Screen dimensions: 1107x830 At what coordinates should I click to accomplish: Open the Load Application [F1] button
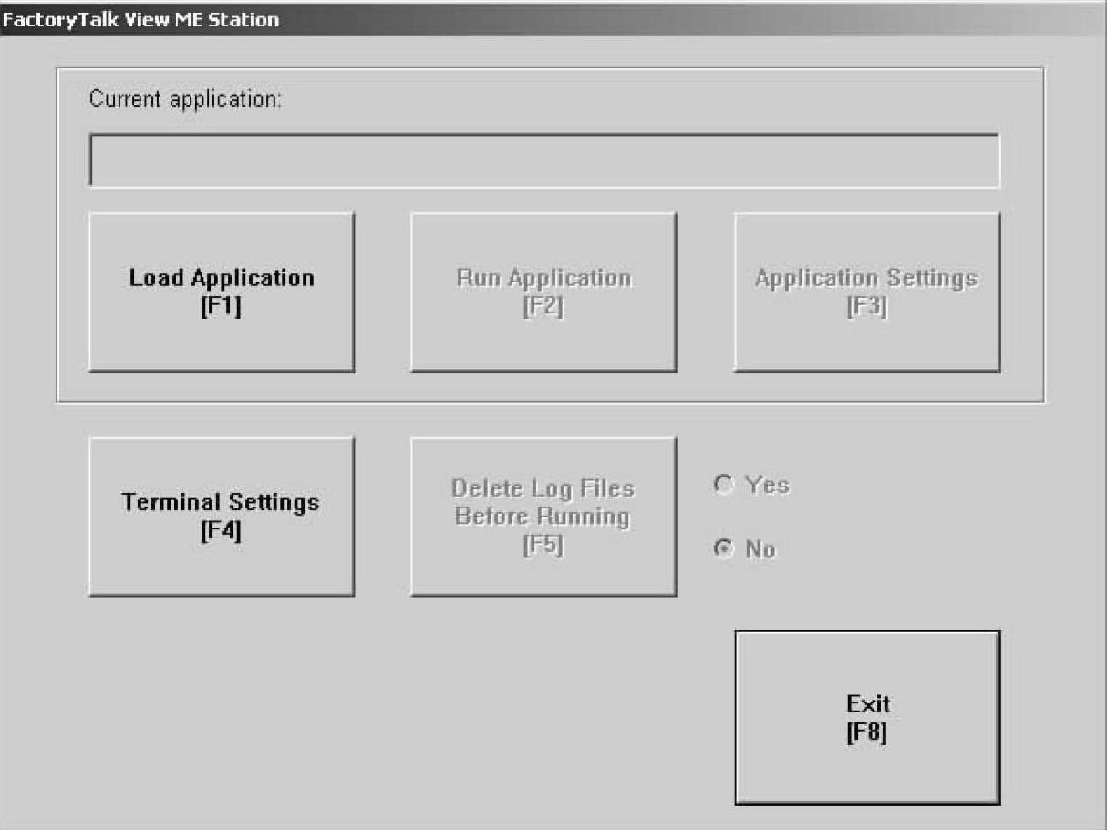coord(222,292)
